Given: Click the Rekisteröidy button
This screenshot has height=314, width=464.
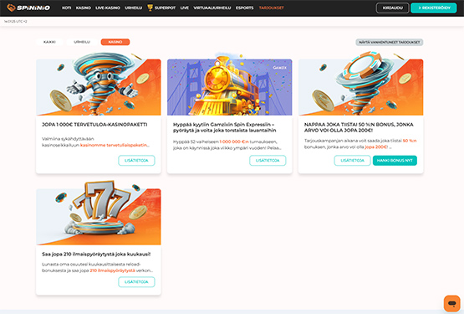Looking at the screenshot, I should click(434, 8).
